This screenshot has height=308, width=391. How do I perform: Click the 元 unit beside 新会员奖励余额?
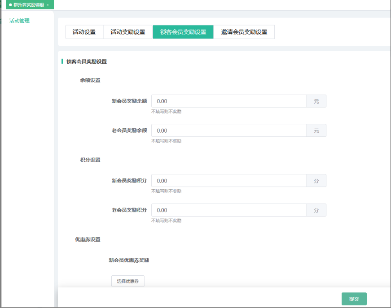tap(316, 101)
